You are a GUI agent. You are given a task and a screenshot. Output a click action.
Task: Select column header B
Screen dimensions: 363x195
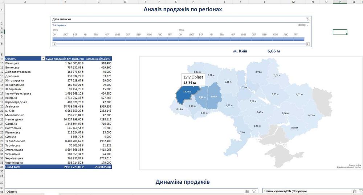pyautogui.click(x=65, y=2)
